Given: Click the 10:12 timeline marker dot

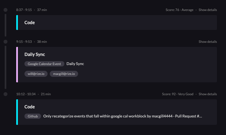Looking at the screenshot, I should pyautogui.click(x=5, y=94).
